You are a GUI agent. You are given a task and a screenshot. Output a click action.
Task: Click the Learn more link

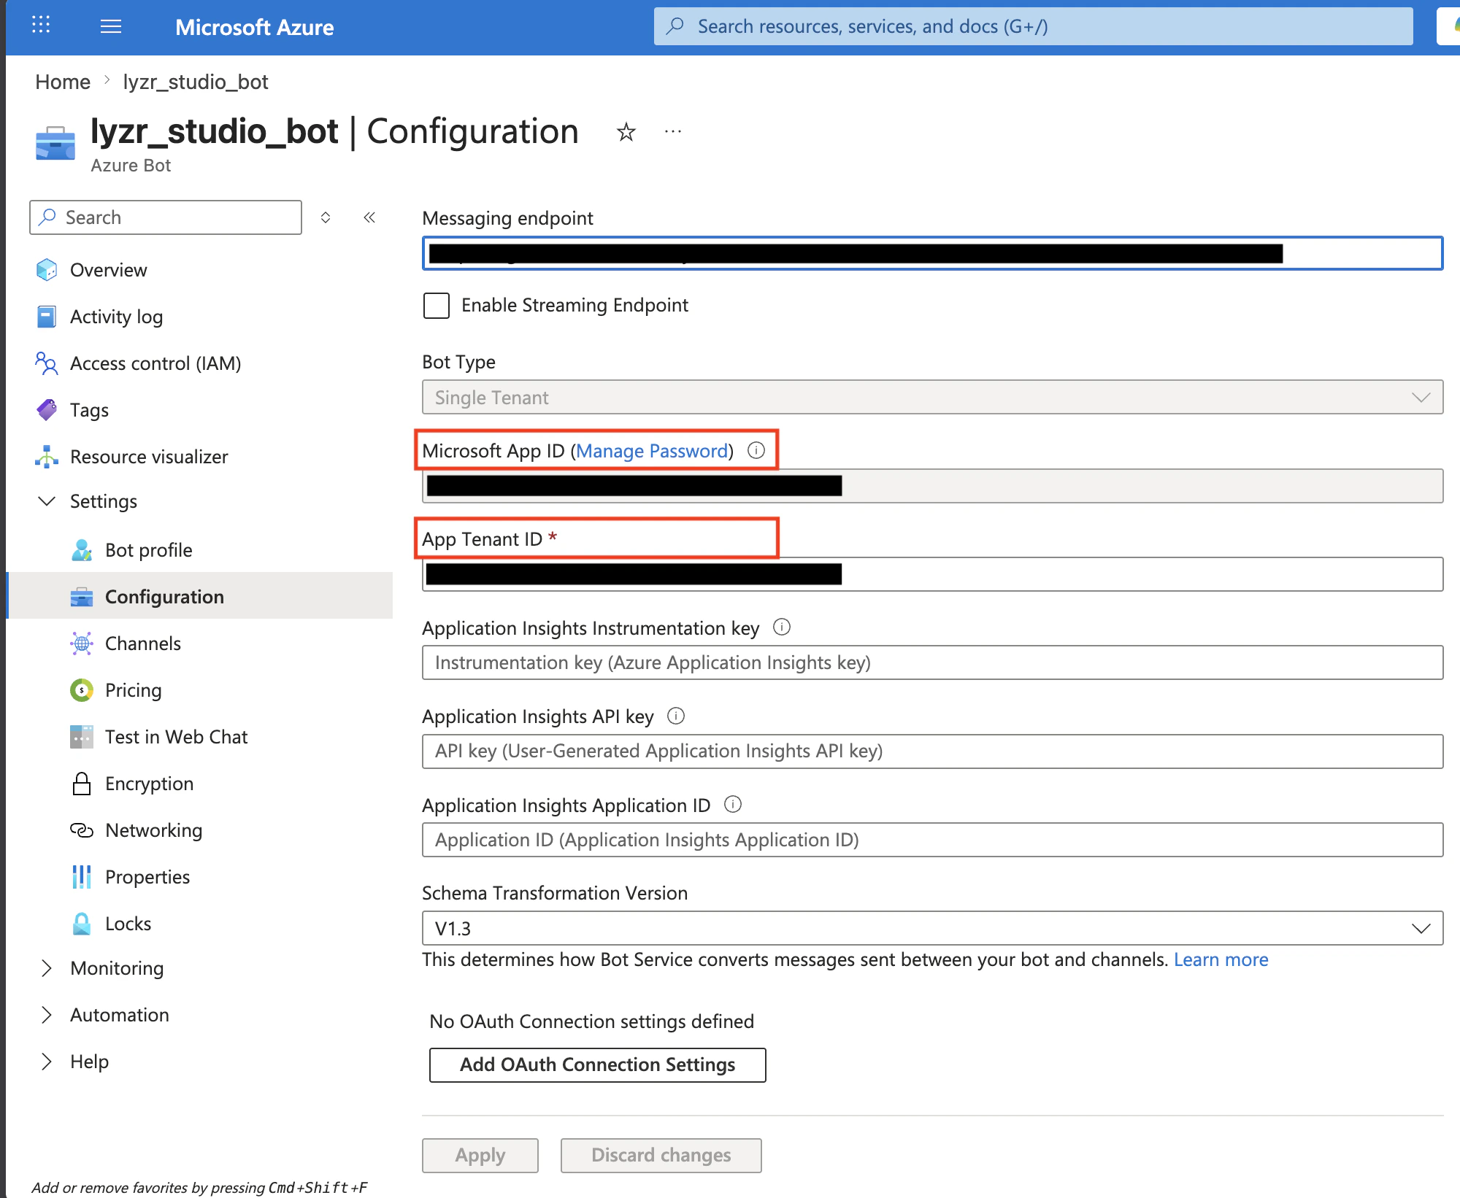tap(1221, 959)
